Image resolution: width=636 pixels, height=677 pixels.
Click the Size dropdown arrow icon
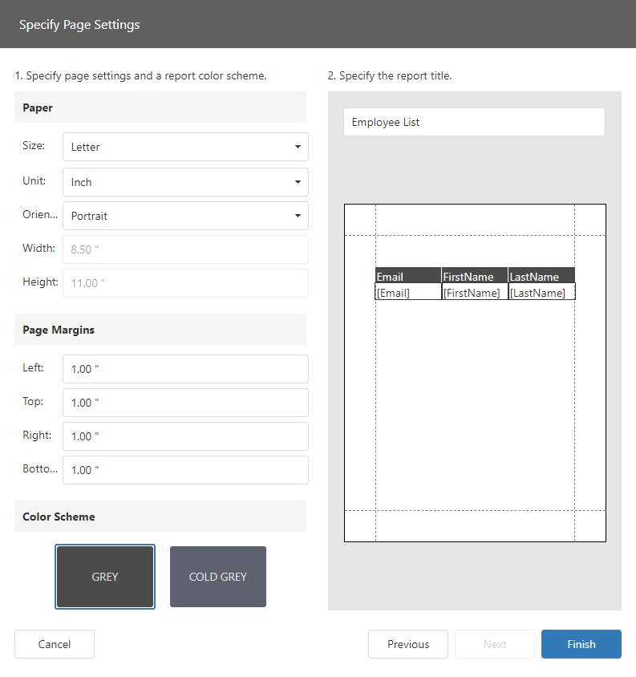(298, 147)
